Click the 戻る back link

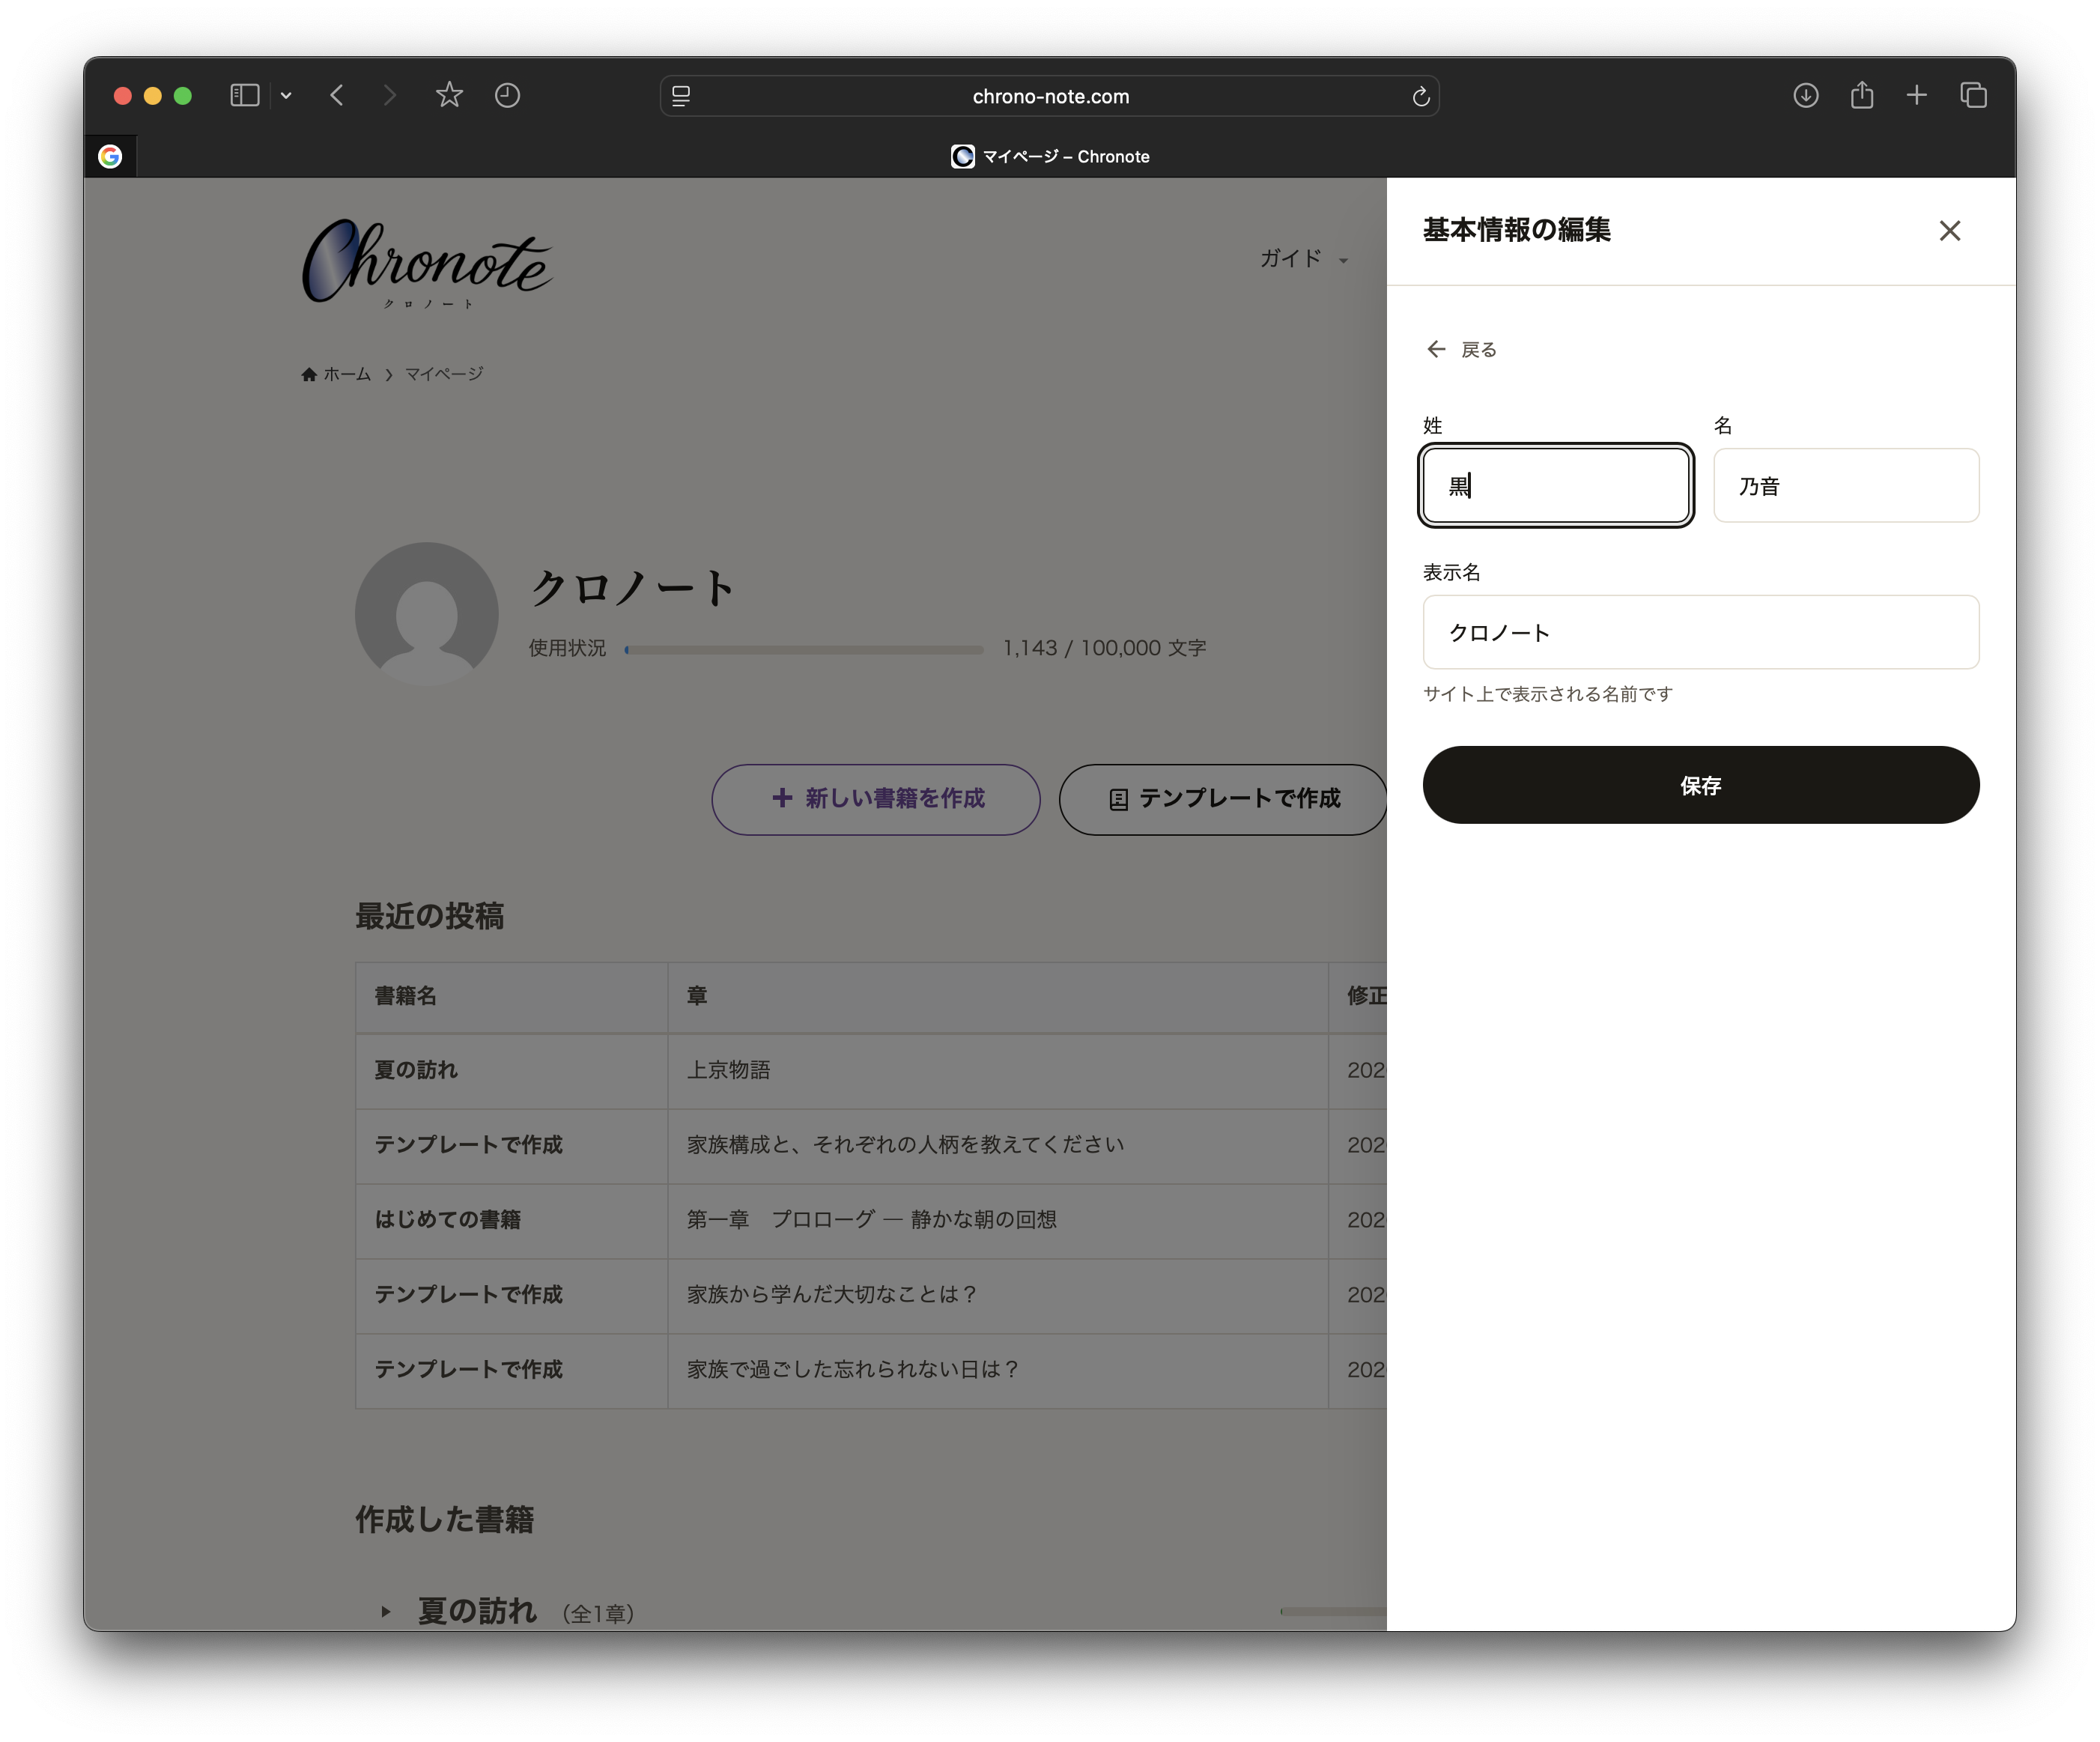tap(1461, 349)
